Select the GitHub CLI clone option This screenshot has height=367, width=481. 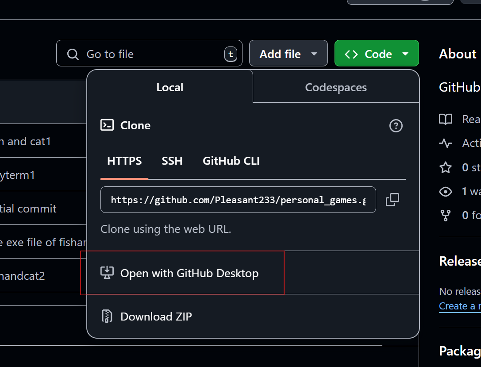[x=231, y=161]
